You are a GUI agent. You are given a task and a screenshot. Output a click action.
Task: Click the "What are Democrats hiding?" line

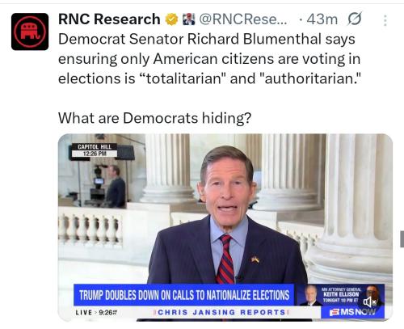tap(154, 118)
